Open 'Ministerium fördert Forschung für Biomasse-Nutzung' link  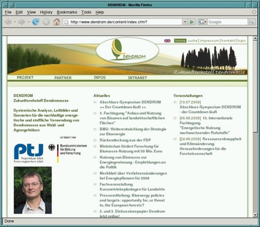point(131,149)
